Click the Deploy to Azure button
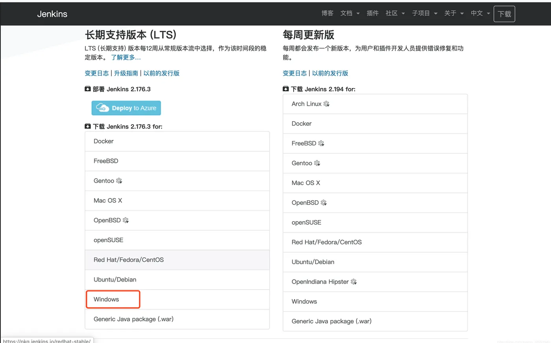The image size is (551, 343). tap(126, 108)
